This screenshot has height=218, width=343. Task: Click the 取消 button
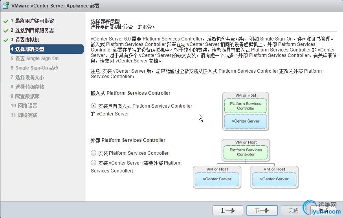point(323,211)
